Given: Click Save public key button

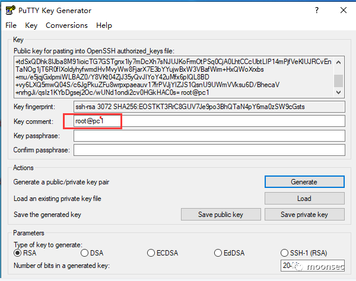Looking at the screenshot, I should point(221,215).
